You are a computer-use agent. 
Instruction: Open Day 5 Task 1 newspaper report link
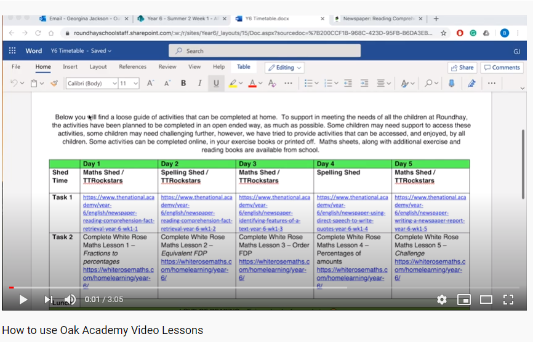tap(430, 213)
